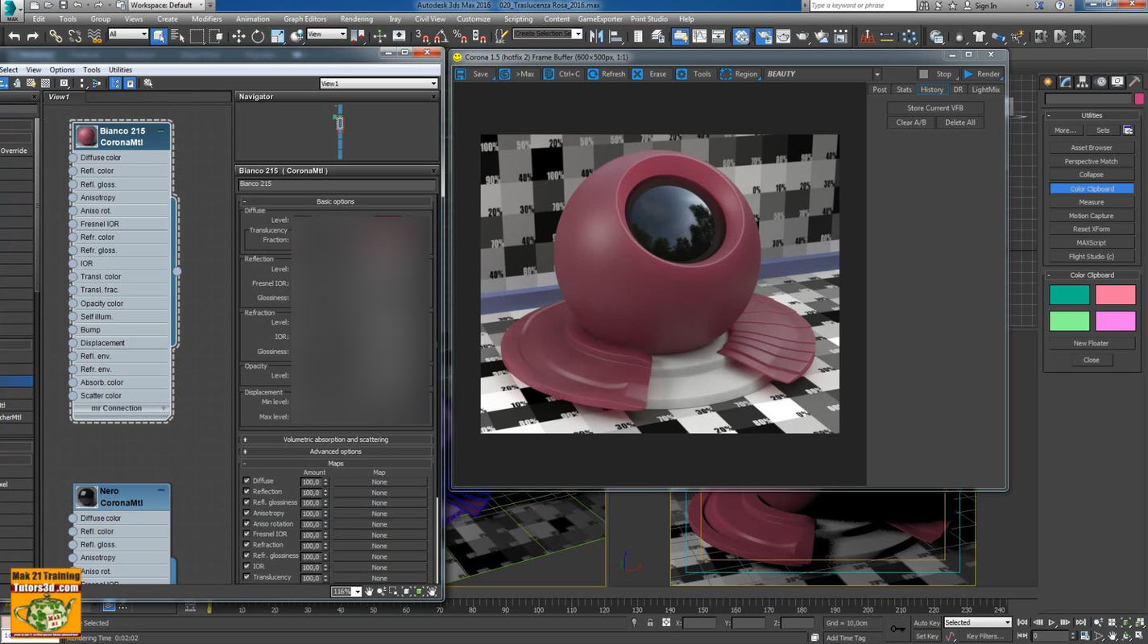Click the Mirror tool icon
Viewport: 1148px width, 644px height.
point(596,36)
